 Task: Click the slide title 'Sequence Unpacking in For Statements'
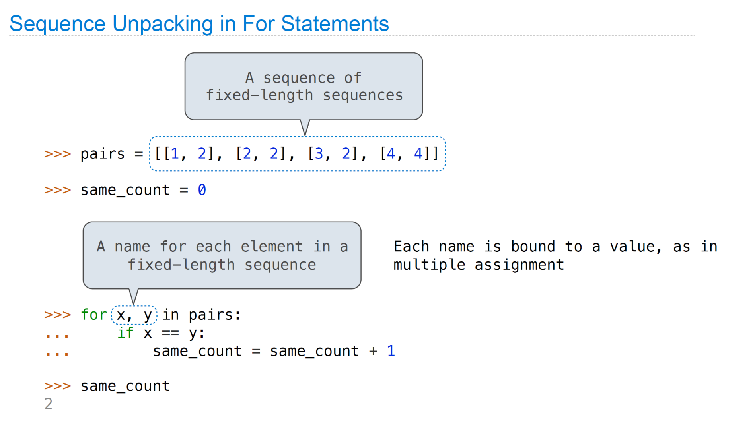[199, 24]
